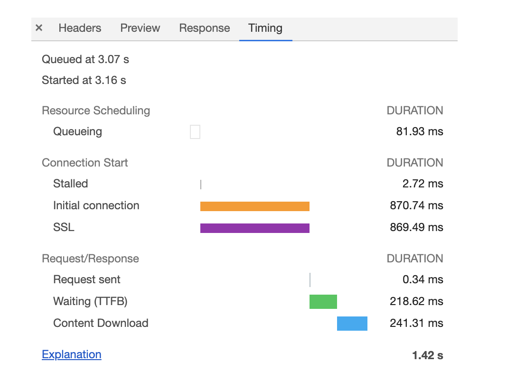Open the Preview tab

point(140,28)
